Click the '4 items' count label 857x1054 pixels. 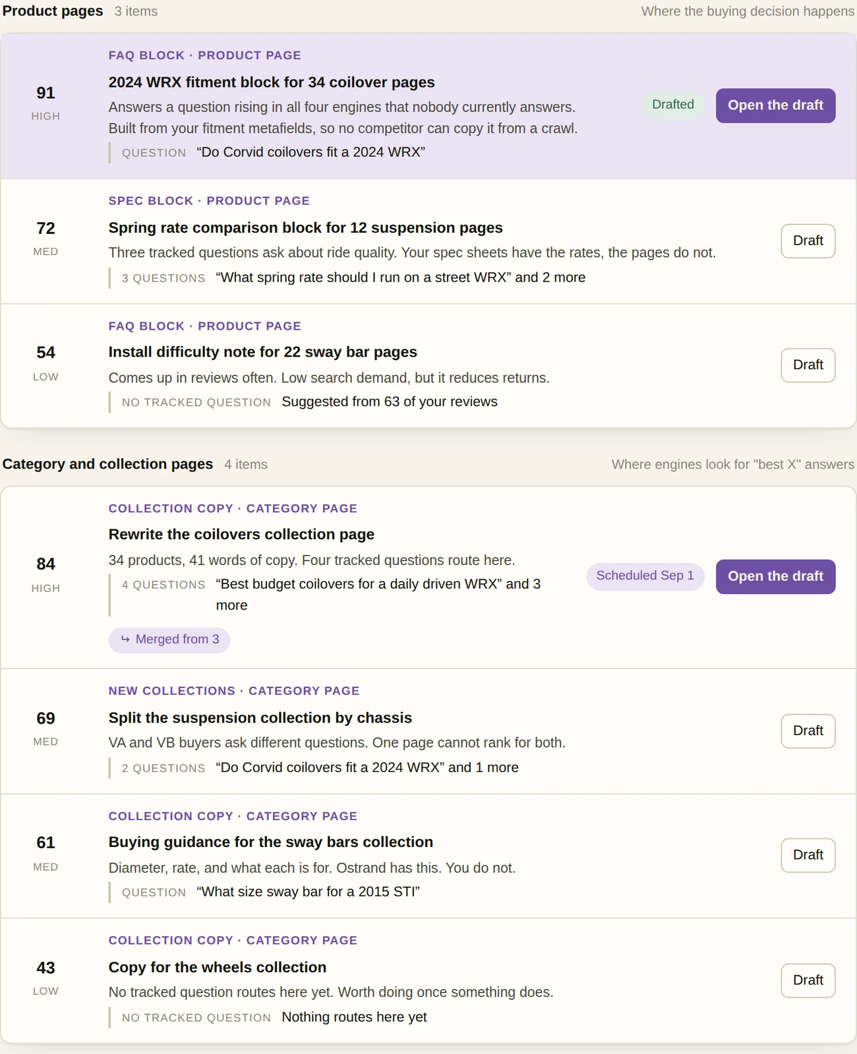coord(246,464)
